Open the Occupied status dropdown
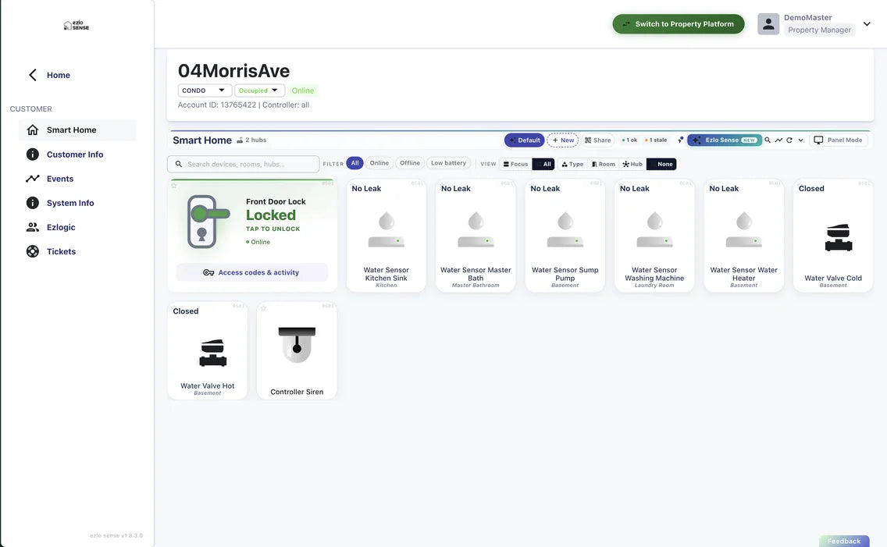 tap(259, 91)
